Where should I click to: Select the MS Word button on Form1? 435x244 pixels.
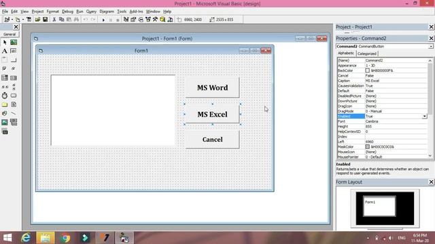(212, 87)
